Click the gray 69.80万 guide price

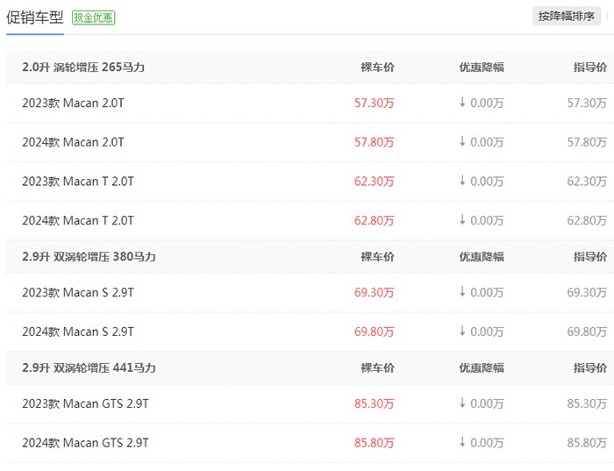click(x=587, y=332)
